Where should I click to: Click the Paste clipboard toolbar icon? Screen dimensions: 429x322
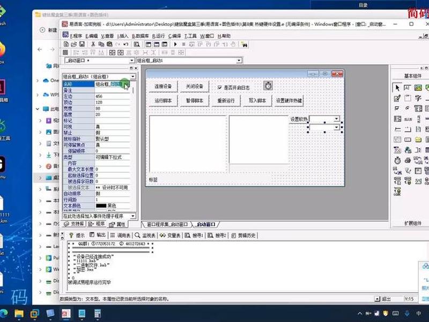click(x=109, y=44)
